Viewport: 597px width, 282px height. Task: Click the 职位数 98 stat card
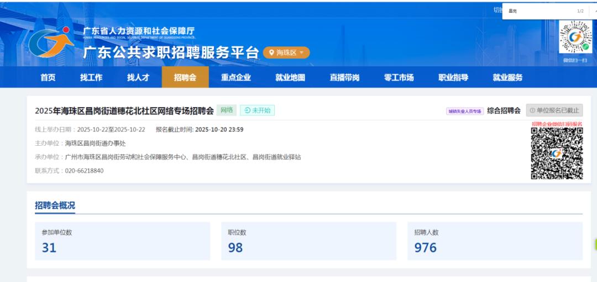coord(308,241)
